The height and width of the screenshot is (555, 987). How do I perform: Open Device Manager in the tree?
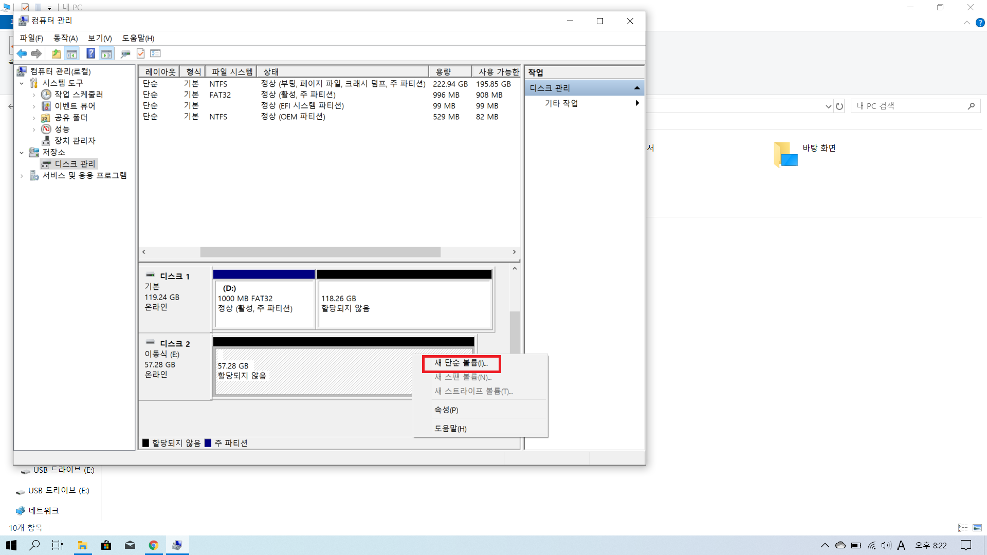click(x=75, y=140)
